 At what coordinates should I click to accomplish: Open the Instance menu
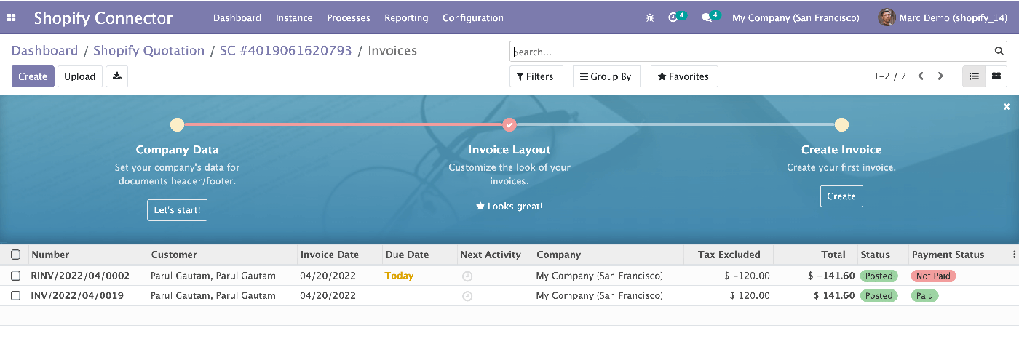coord(294,17)
